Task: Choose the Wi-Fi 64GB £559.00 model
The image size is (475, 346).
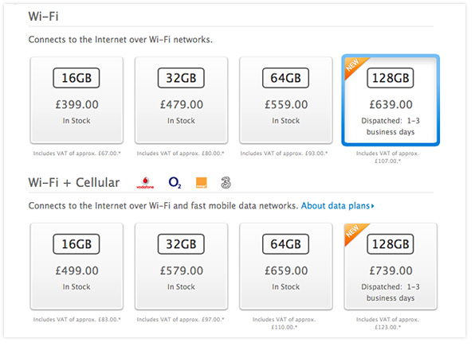Action: pos(285,100)
